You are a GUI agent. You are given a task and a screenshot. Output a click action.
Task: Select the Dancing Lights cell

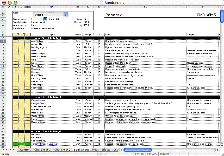tap(52, 48)
